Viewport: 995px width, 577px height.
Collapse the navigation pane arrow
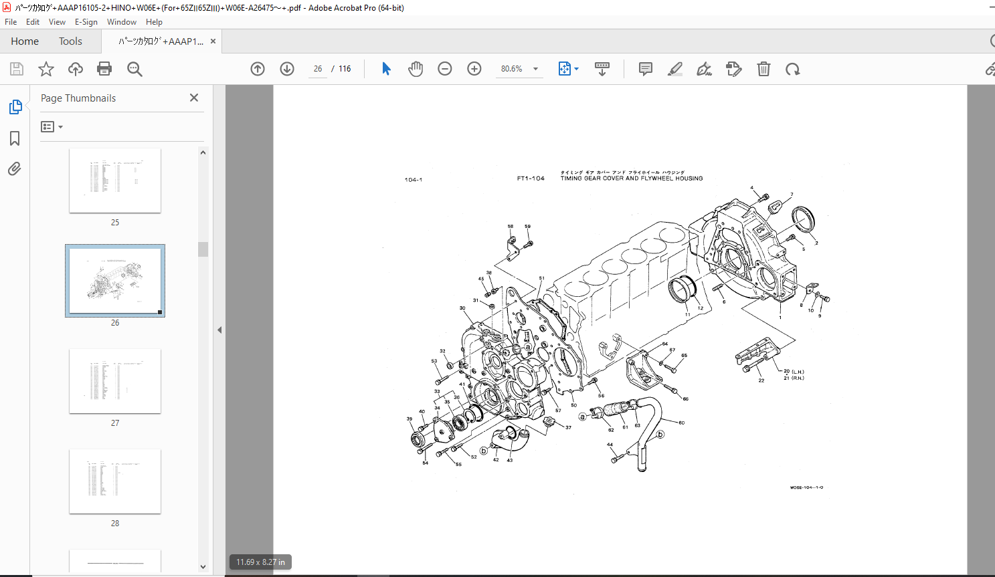point(219,330)
